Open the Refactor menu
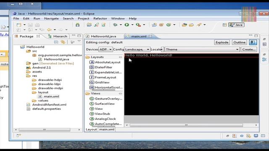This screenshot has width=269, height=151. [100, 18]
